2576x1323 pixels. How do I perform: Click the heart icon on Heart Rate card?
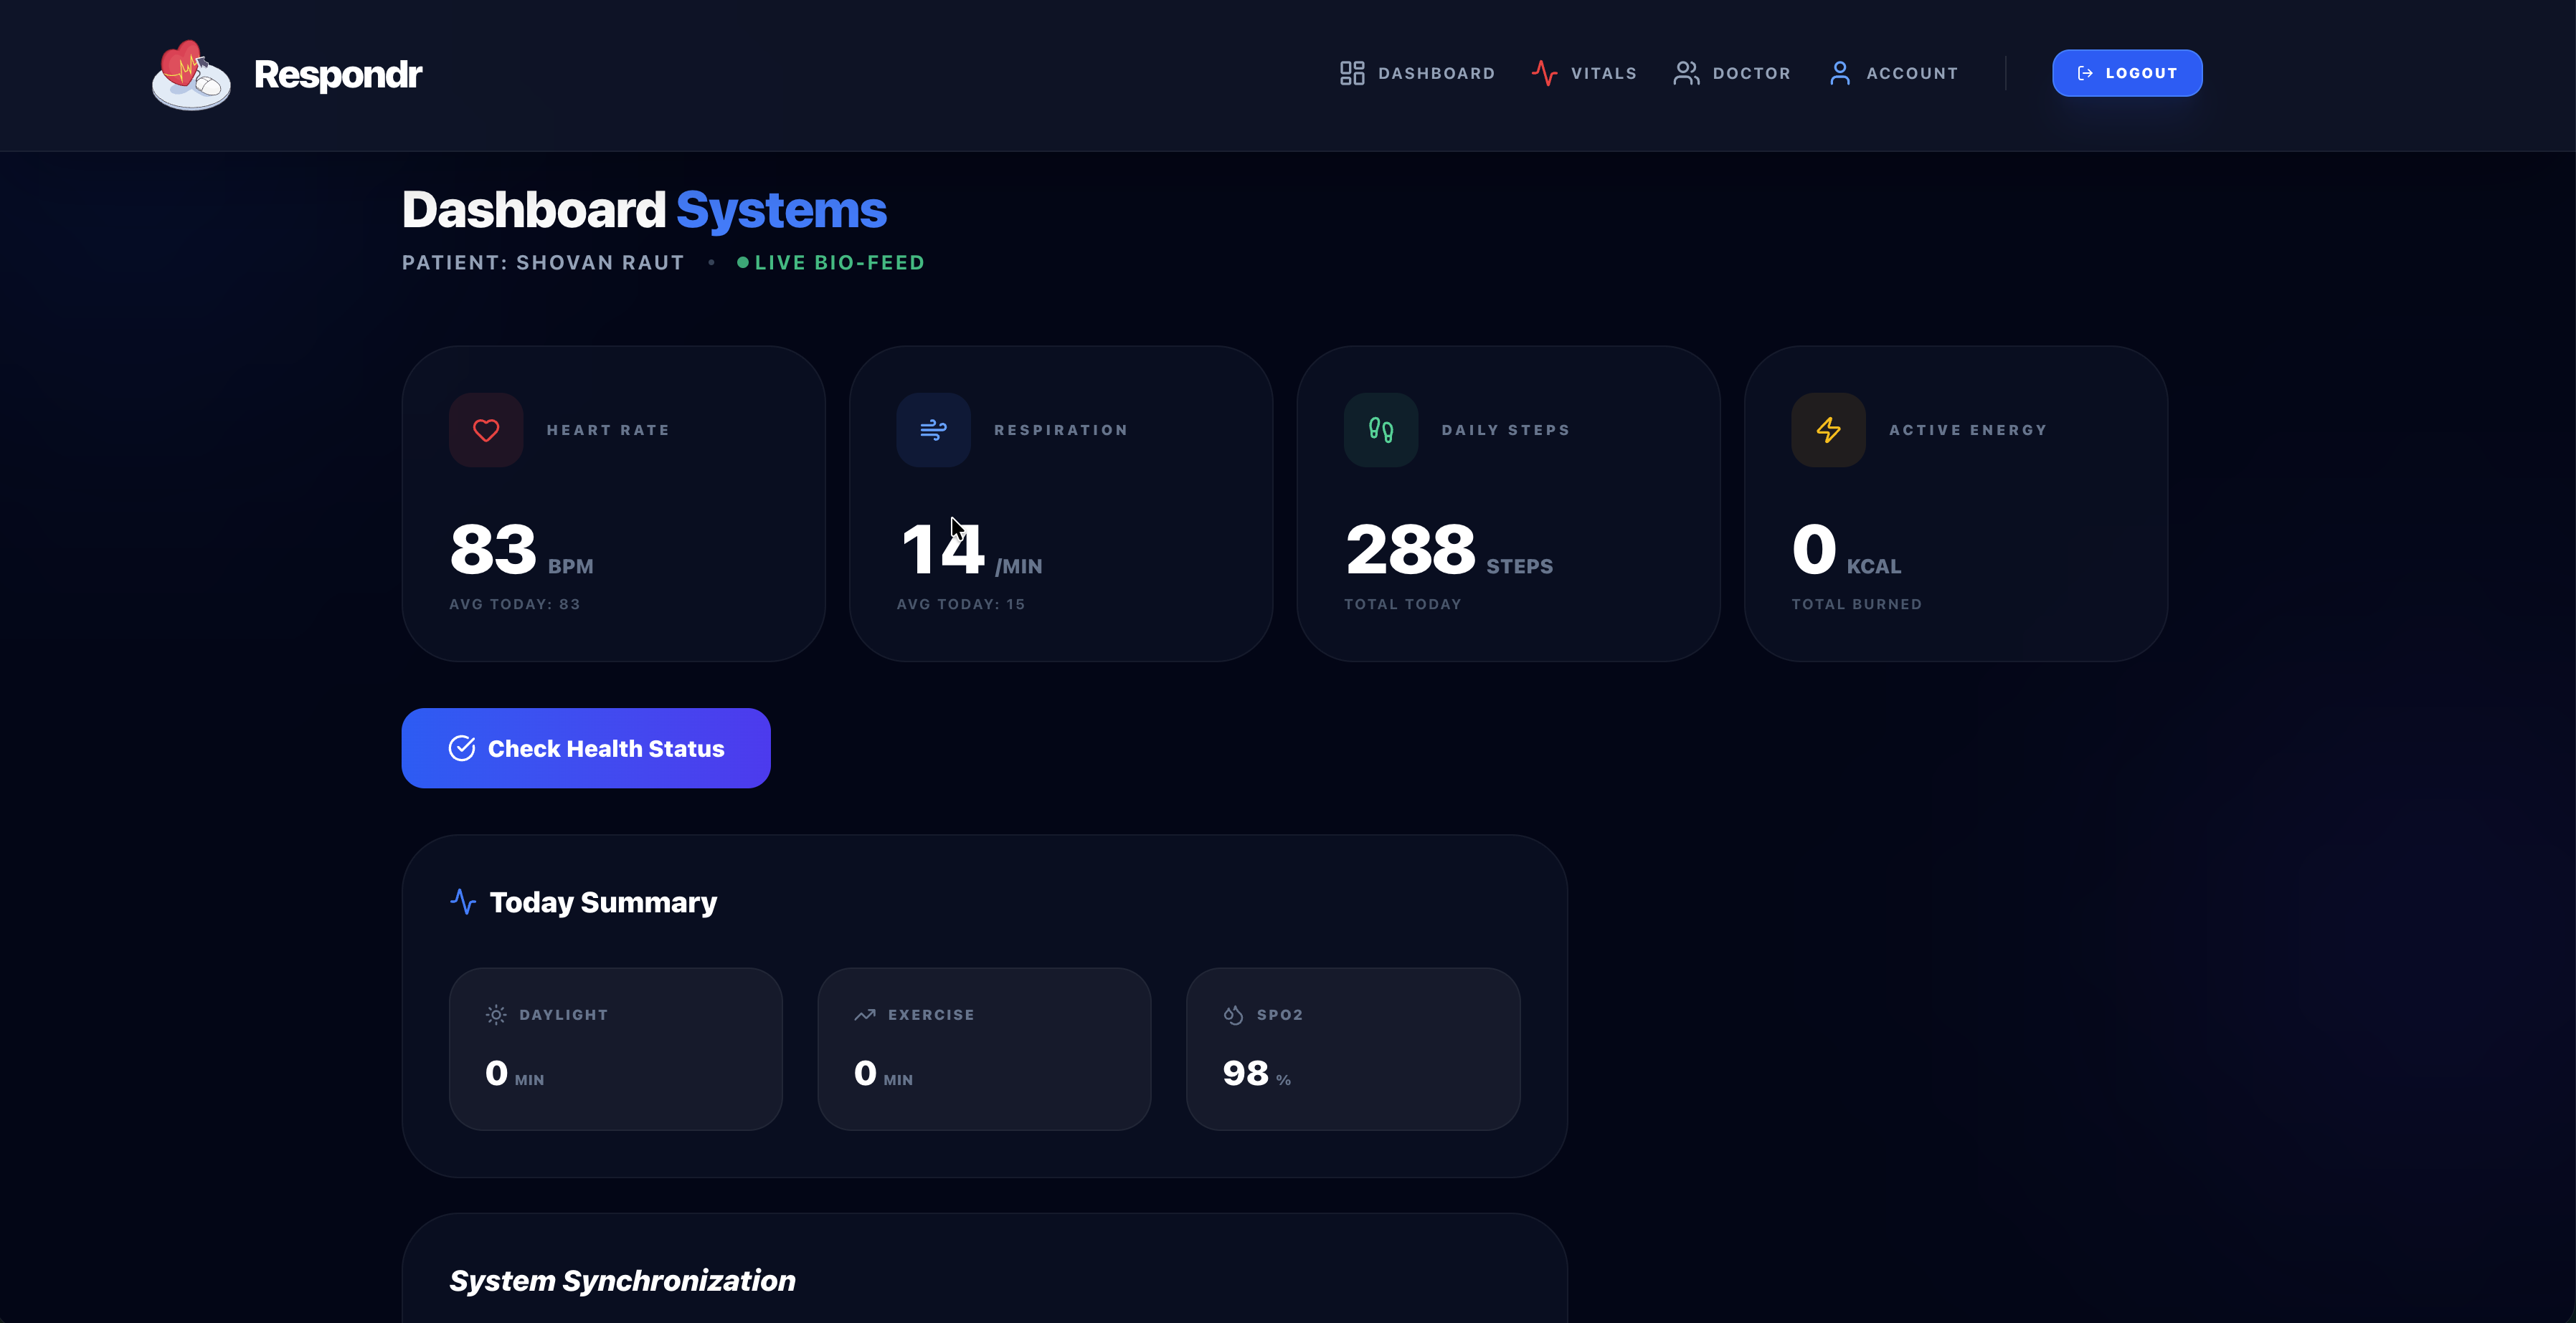486,430
